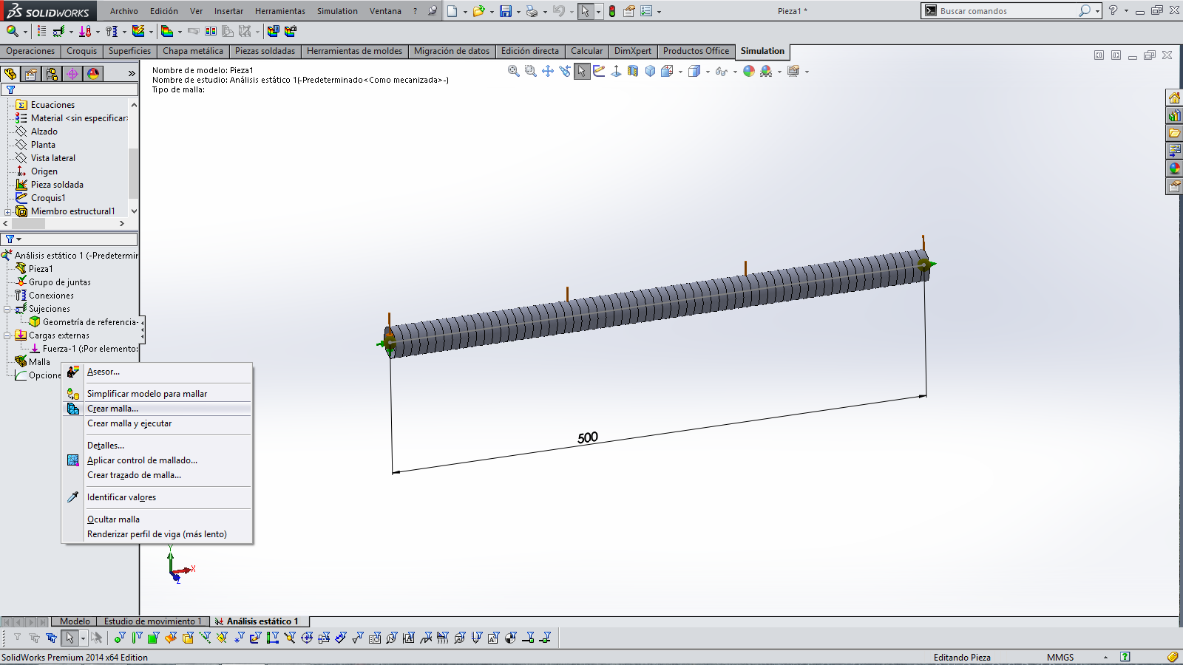Click the Normal To view icon
Viewport: 1183px width, 665px height.
pyautogui.click(x=616, y=71)
